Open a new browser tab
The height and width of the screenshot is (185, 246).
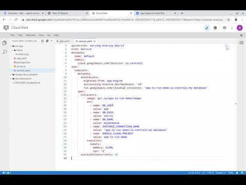(x=182, y=13)
